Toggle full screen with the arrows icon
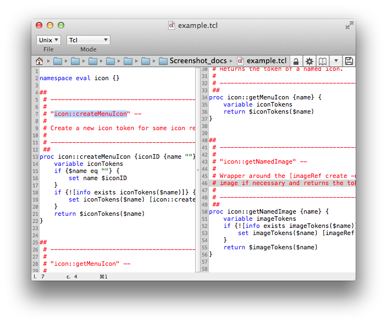This screenshot has height=324, width=387. coord(350,25)
